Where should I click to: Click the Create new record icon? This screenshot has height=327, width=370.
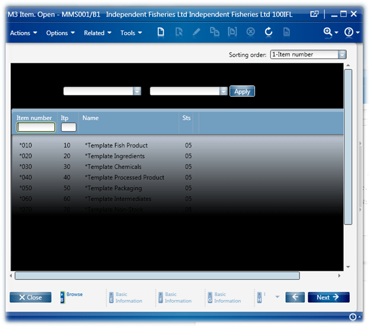coord(161,33)
